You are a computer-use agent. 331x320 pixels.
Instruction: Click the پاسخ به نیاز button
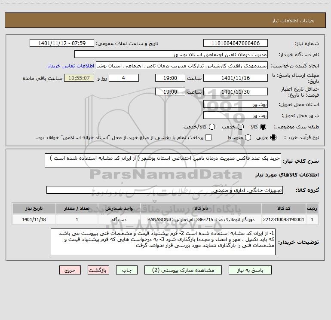[250, 270]
